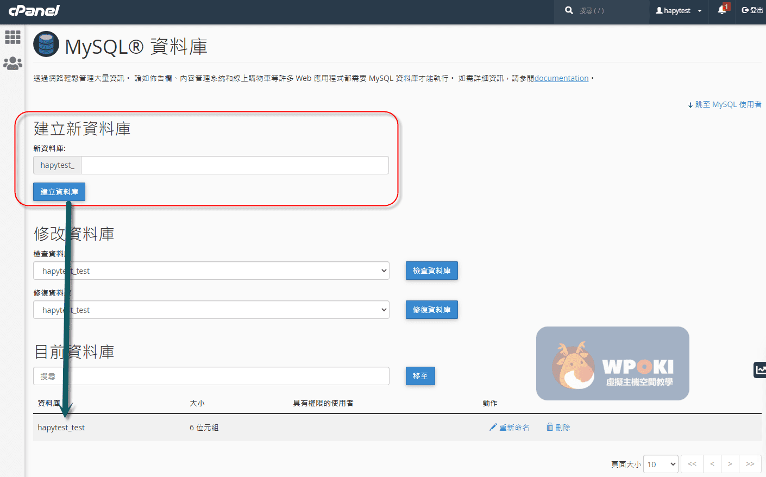This screenshot has height=477, width=766.
Task: Focus the top bar search field
Action: [612, 10]
